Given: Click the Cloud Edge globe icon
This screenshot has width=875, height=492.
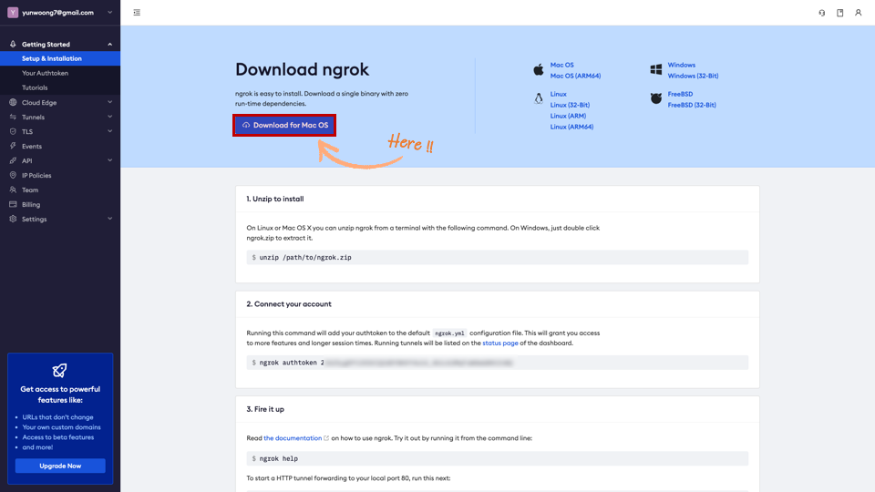Looking at the screenshot, I should (x=13, y=103).
